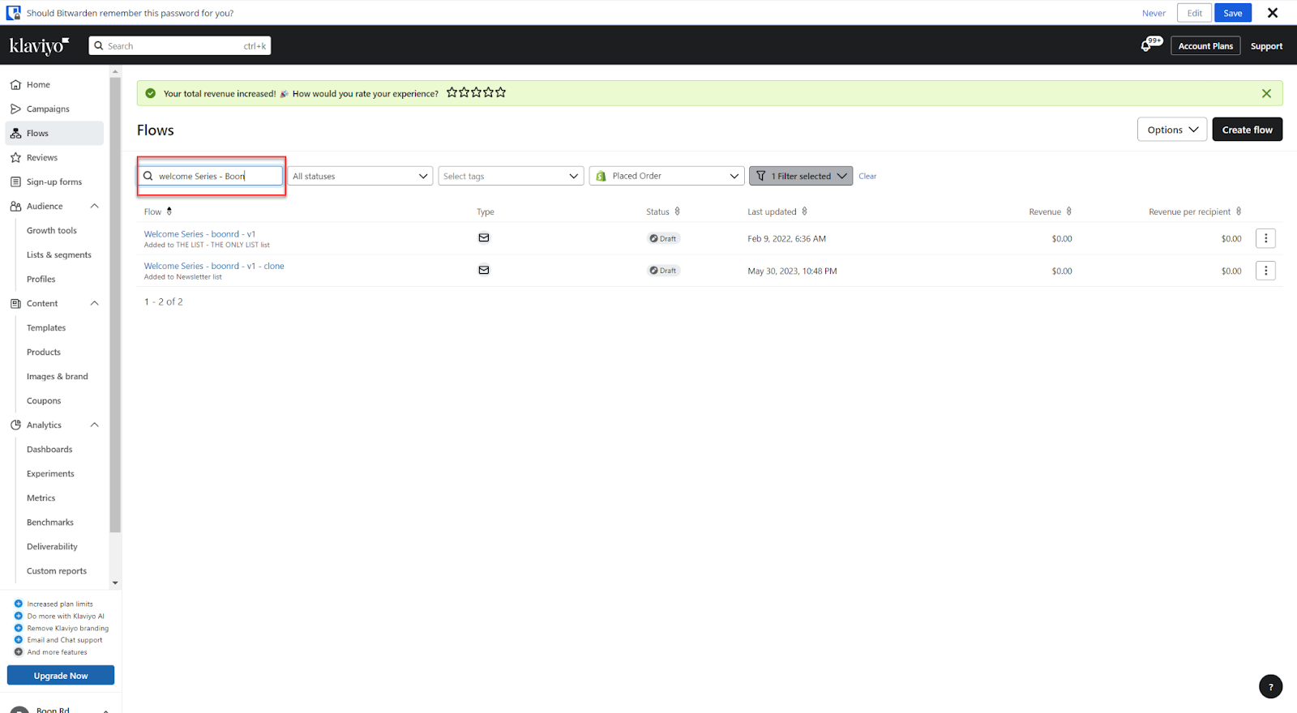
Task: Click the Draft status badge for clone flow
Action: tap(664, 271)
